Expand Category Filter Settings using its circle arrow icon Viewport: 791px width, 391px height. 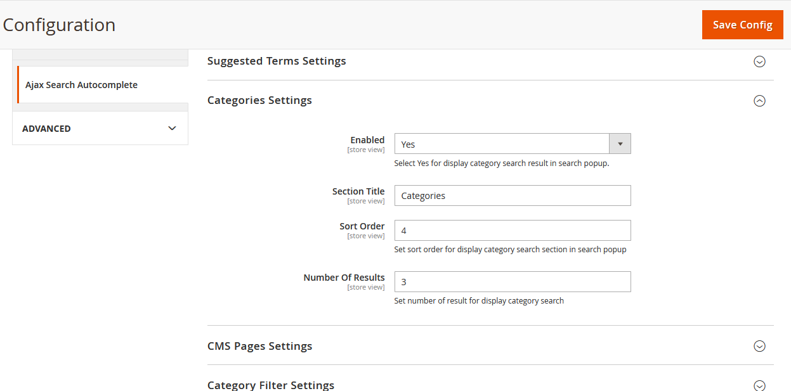759,385
